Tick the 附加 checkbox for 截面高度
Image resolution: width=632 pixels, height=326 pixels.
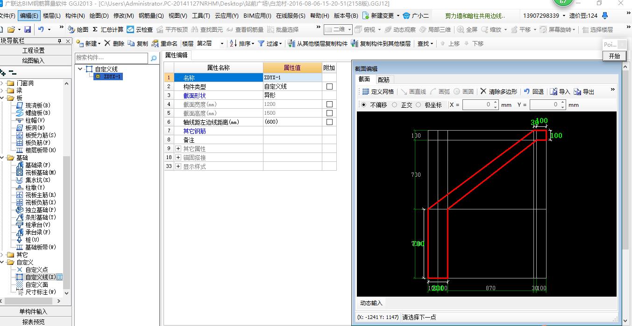click(329, 113)
